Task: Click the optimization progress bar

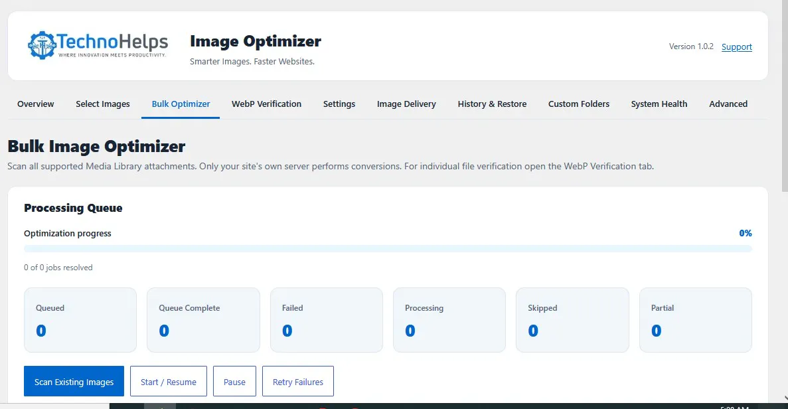Action: tap(388, 249)
